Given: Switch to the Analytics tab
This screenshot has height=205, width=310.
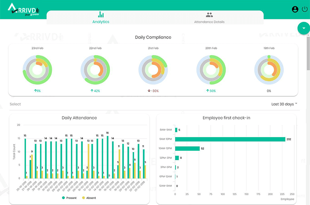Looking at the screenshot, I should (x=101, y=22).
